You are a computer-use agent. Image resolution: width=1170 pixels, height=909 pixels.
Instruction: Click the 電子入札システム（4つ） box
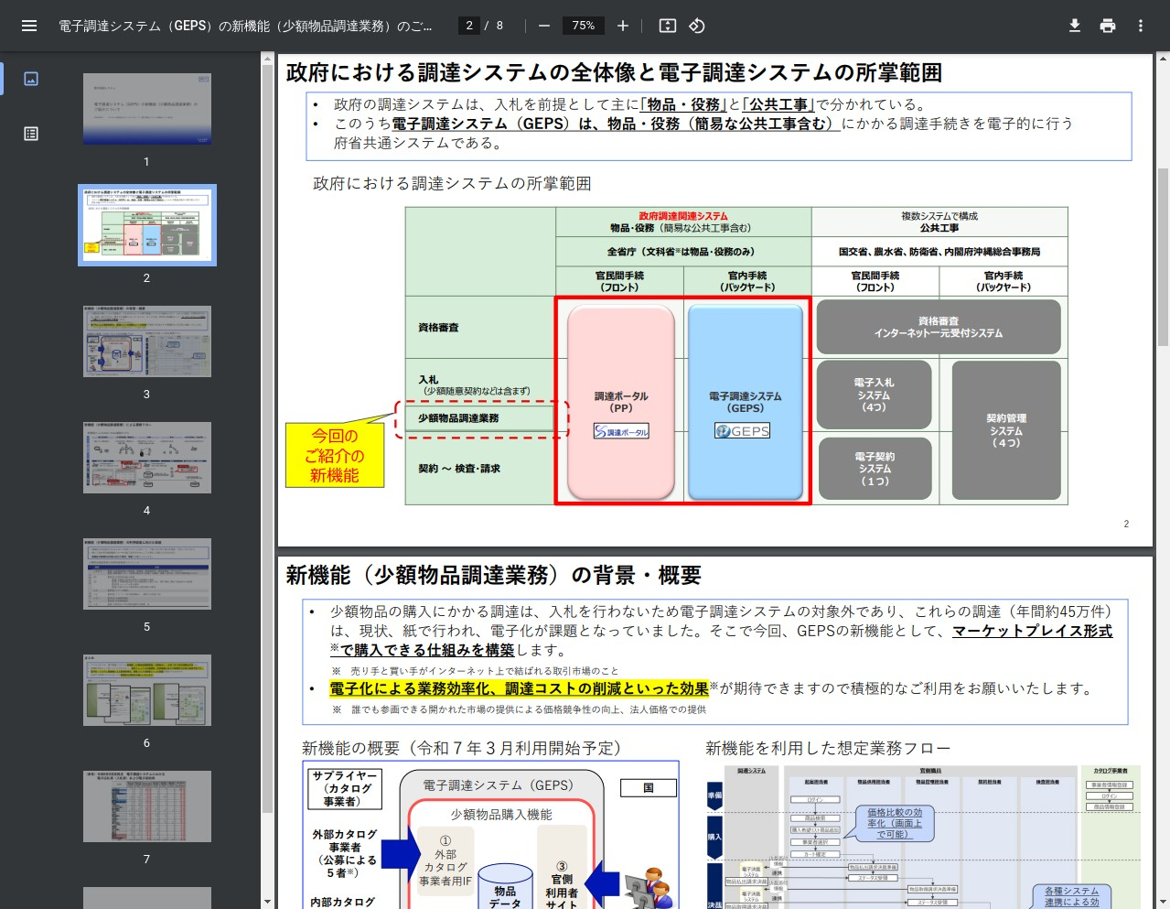[874, 395]
